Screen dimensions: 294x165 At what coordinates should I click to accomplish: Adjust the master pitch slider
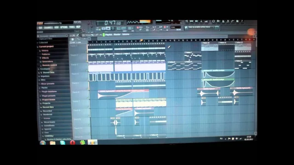point(92,26)
